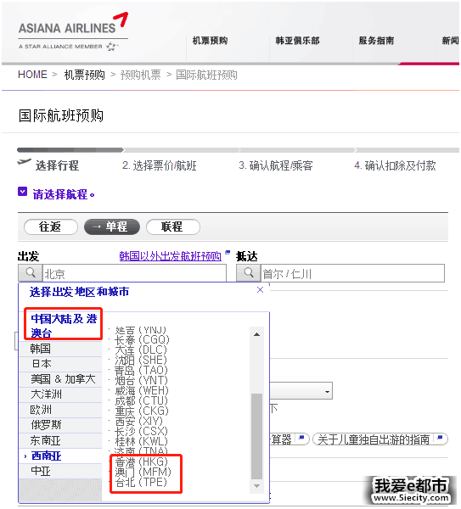Click the city list scrollbar thumb

(x=256, y=436)
